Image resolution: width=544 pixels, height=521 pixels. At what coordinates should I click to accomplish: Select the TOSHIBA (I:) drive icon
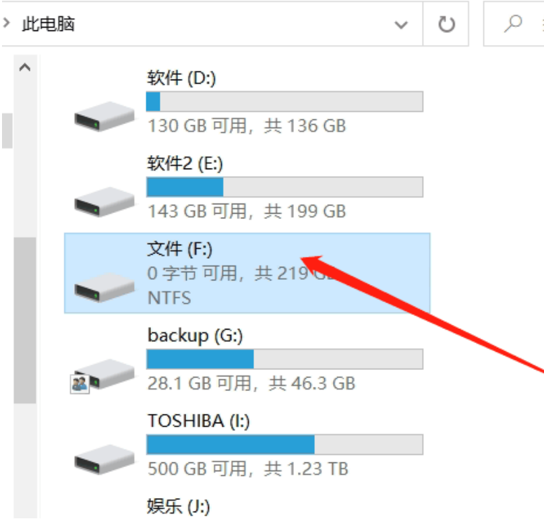[x=104, y=460]
